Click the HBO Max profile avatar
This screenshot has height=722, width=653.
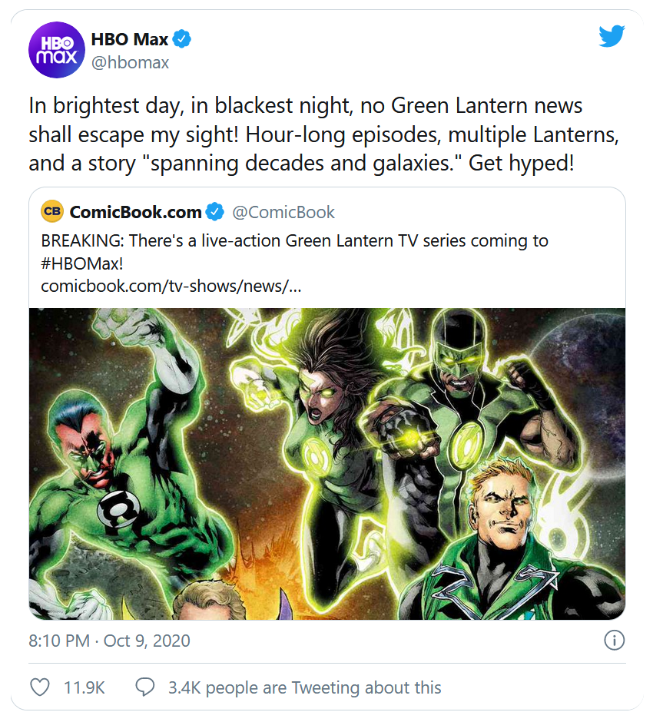tap(55, 50)
